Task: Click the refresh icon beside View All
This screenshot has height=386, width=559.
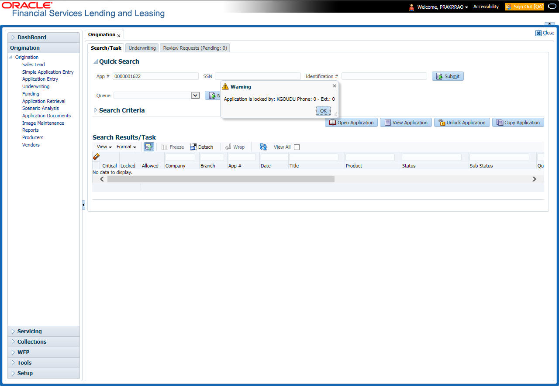Action: pyautogui.click(x=263, y=147)
